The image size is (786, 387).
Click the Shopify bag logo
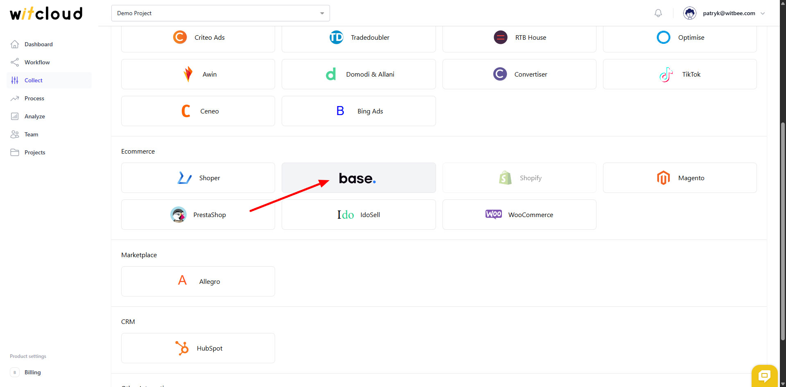tap(506, 178)
